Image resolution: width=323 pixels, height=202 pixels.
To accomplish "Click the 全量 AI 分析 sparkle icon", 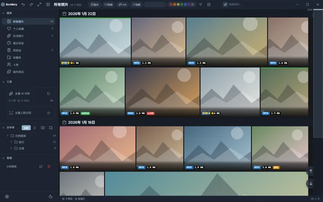I will (11, 93).
